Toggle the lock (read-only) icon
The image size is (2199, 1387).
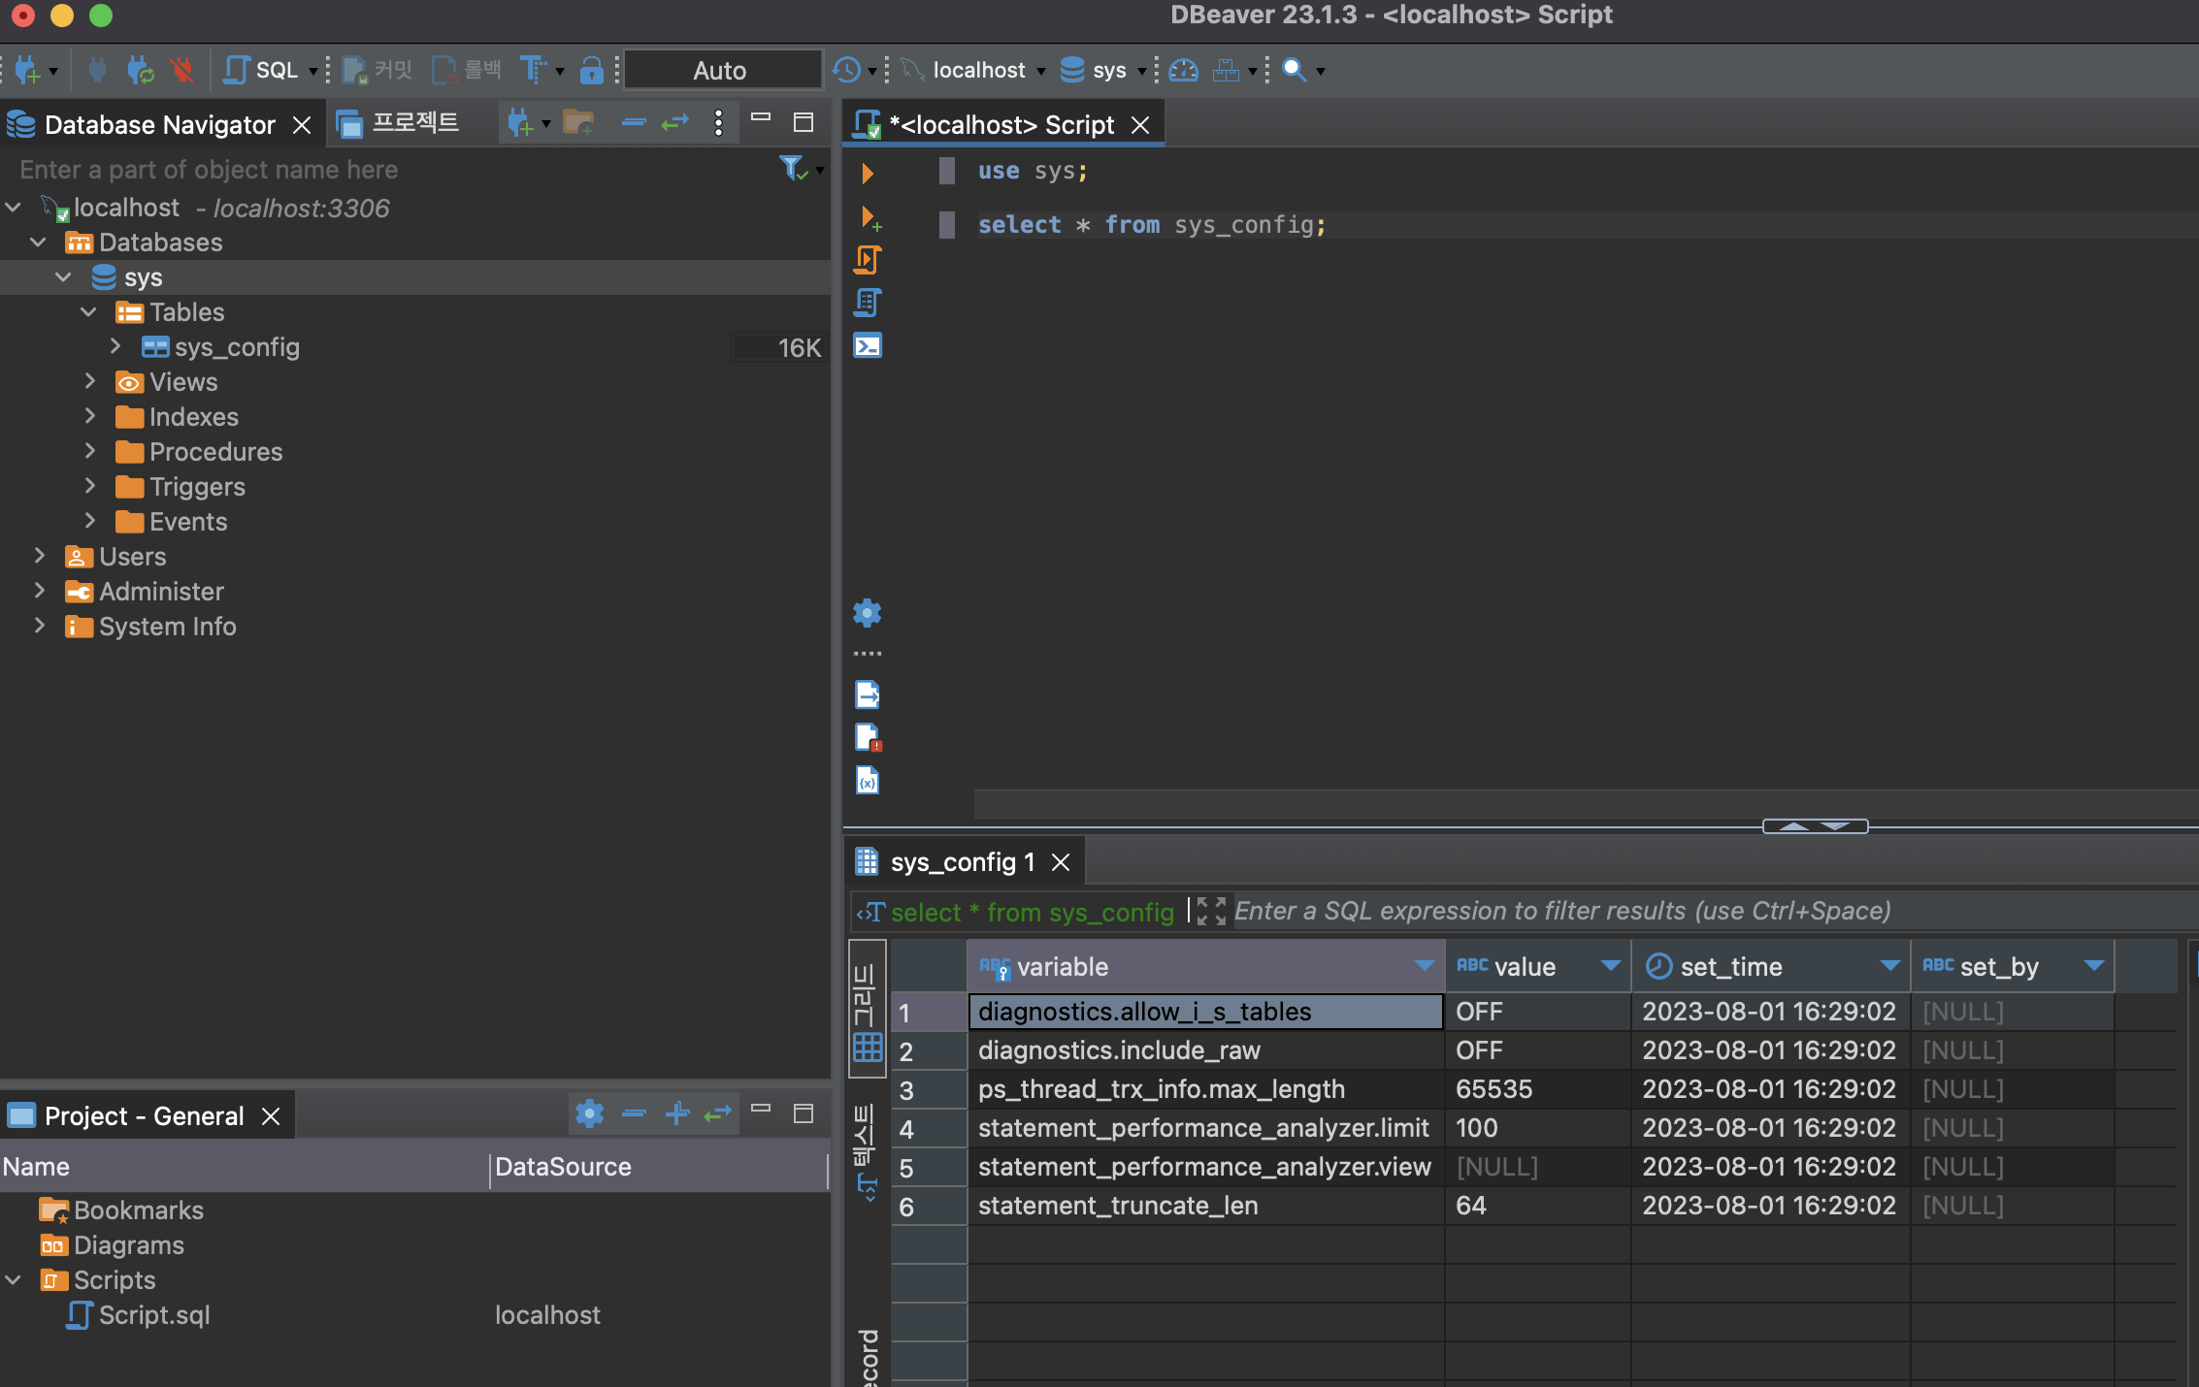click(x=591, y=70)
